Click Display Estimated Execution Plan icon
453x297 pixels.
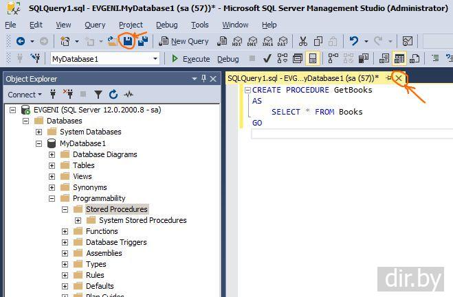pos(283,58)
